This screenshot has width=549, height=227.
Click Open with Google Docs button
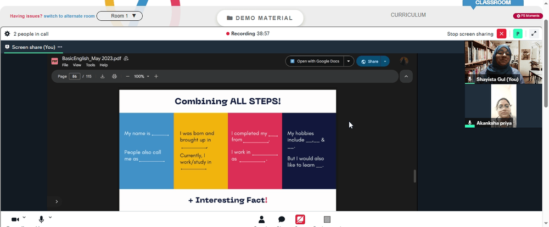tap(315, 61)
